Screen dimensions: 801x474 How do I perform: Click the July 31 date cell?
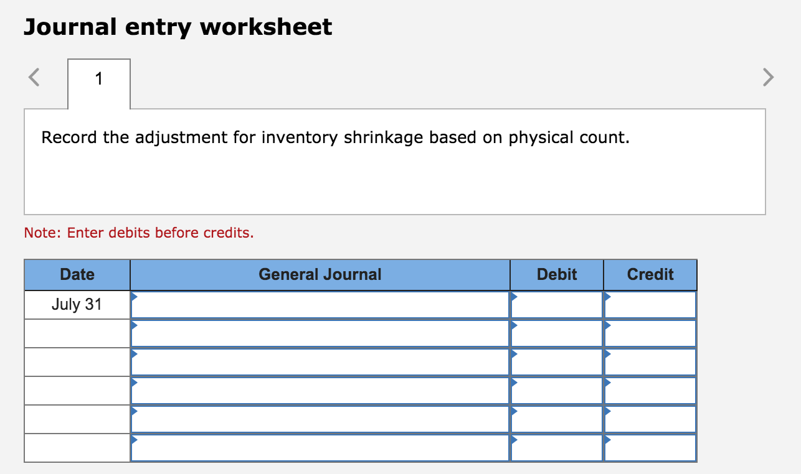[x=77, y=304]
